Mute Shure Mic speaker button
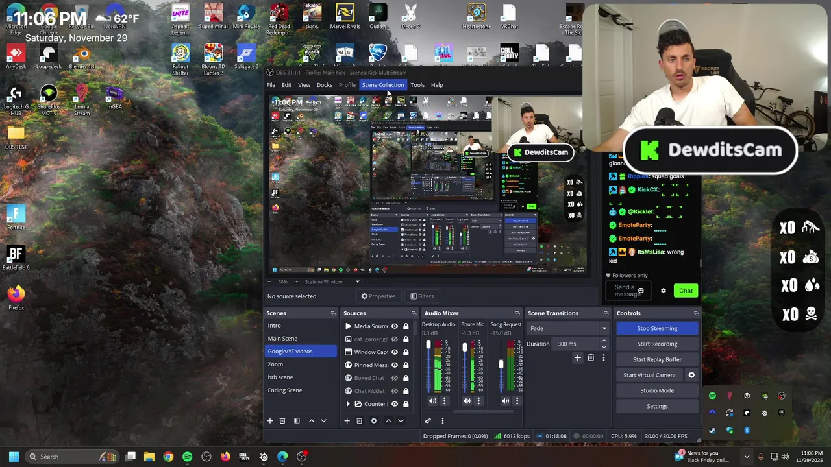The image size is (831, 467). (468, 401)
